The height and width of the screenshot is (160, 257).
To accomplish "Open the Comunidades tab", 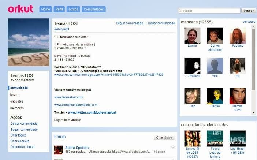I will coord(94,9).
